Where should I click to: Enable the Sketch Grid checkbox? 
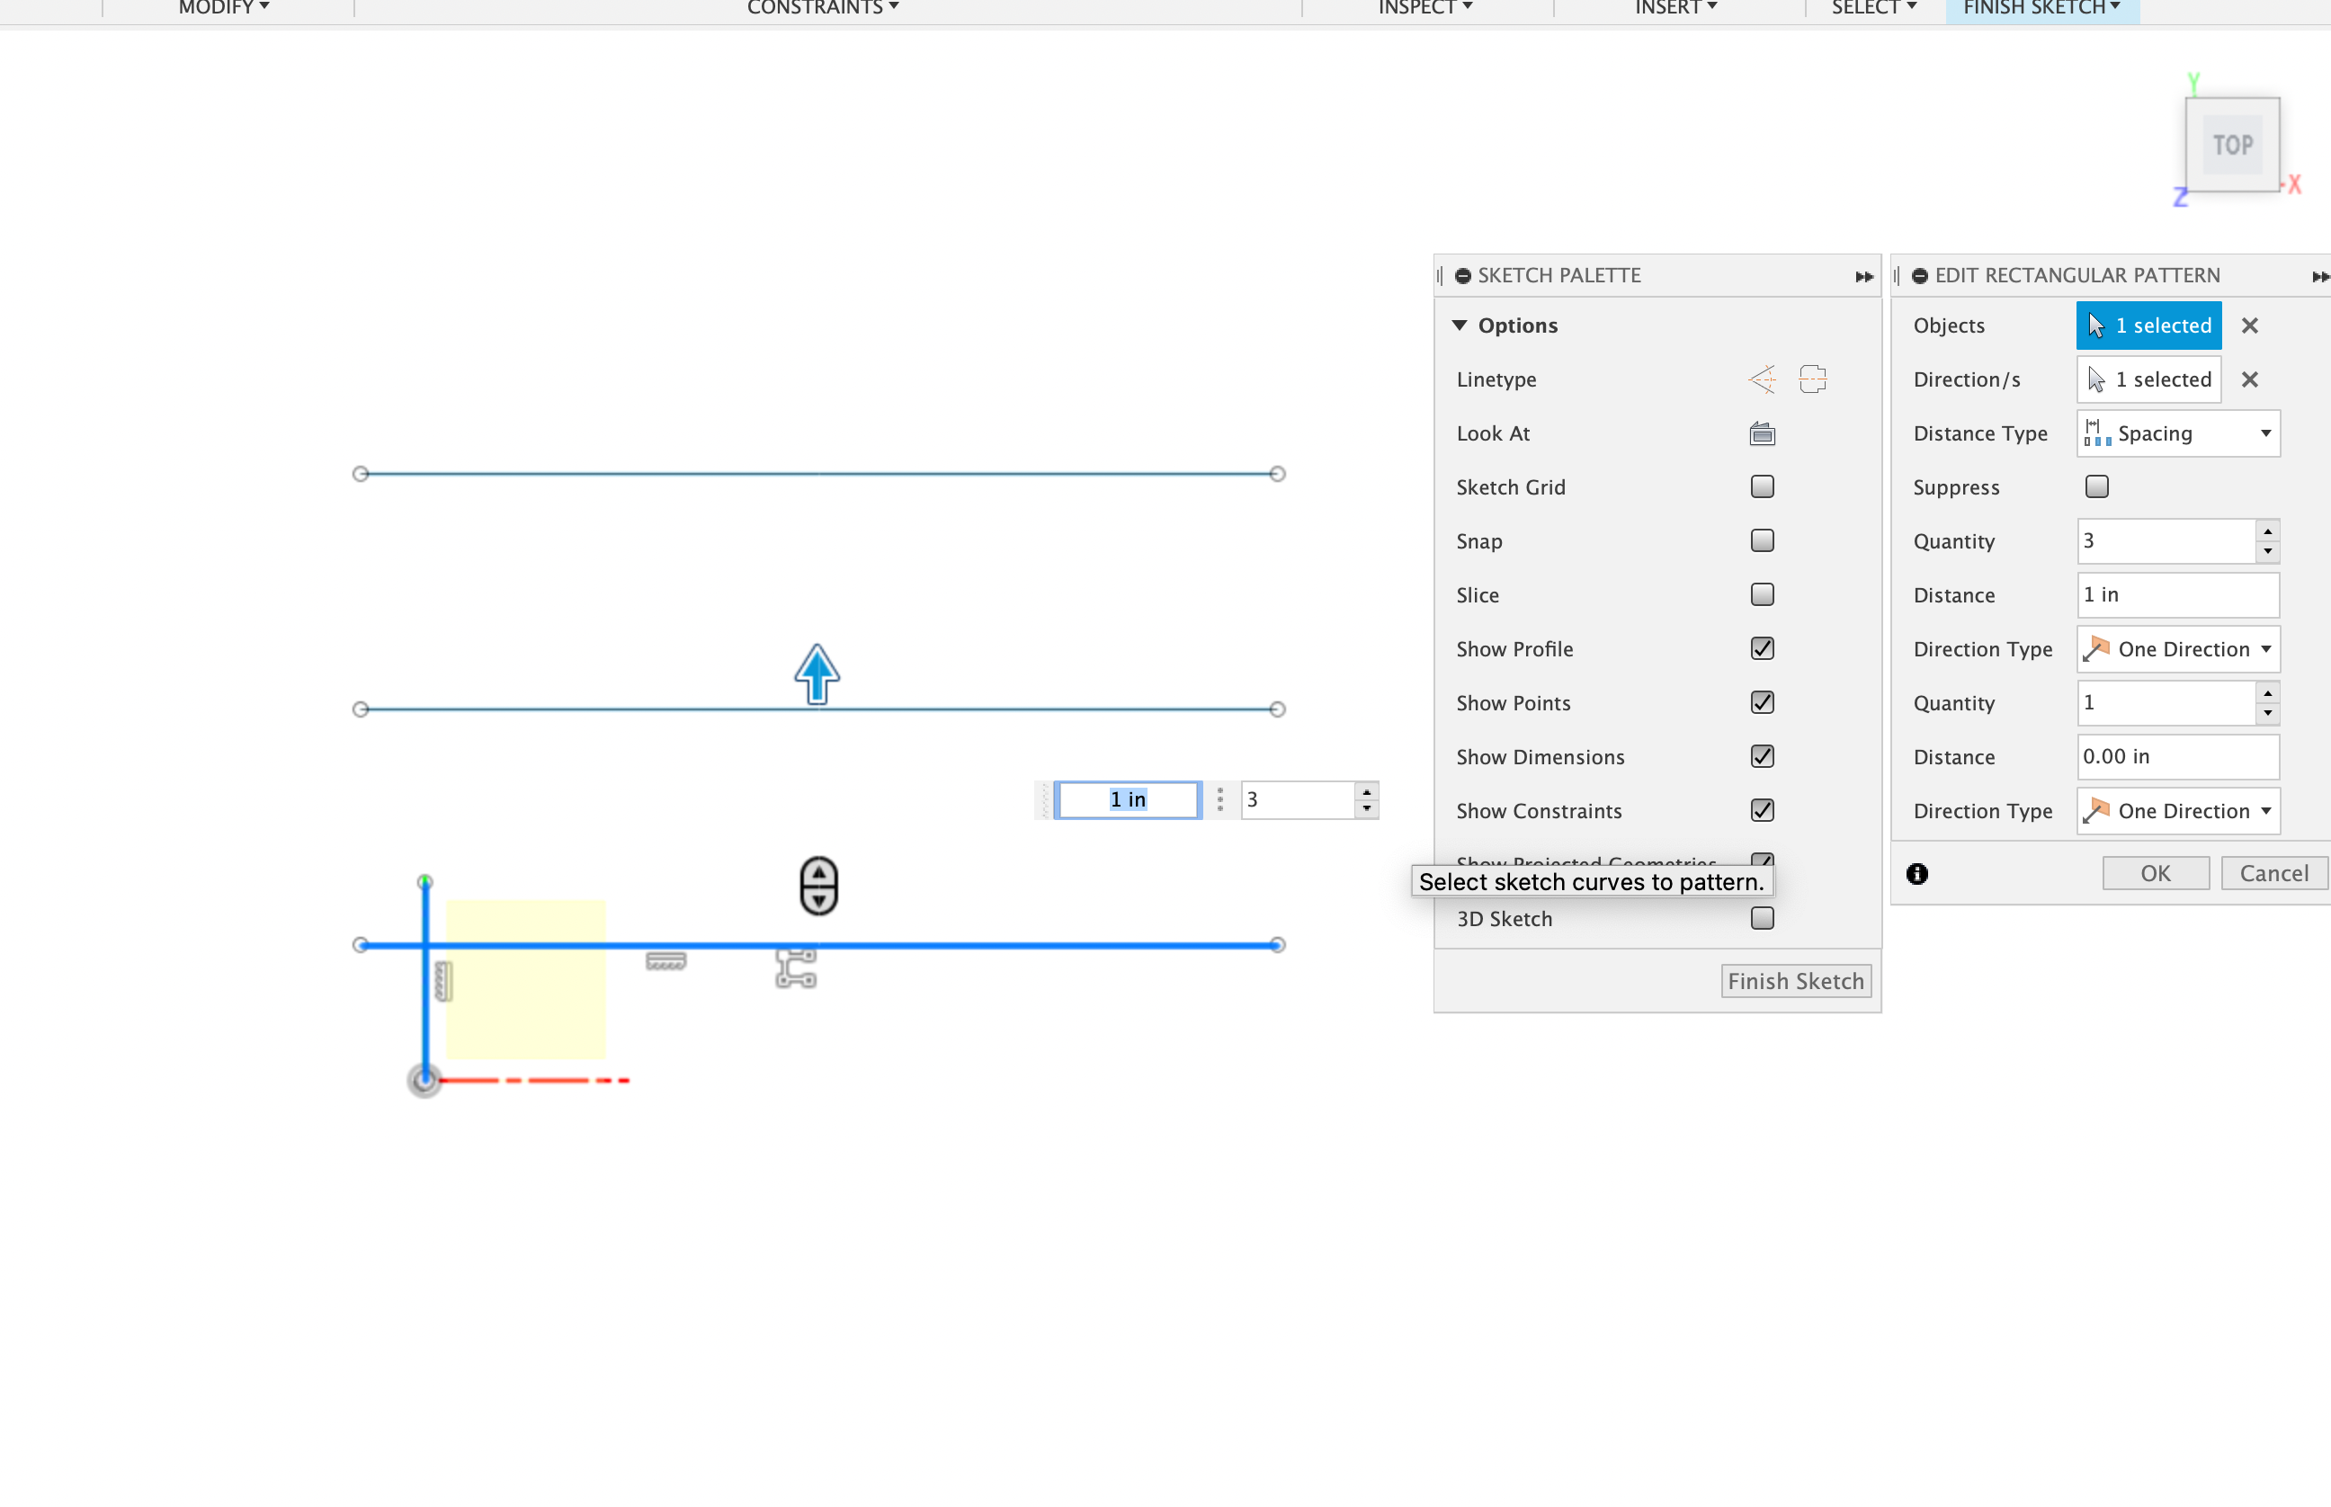[x=1762, y=486]
